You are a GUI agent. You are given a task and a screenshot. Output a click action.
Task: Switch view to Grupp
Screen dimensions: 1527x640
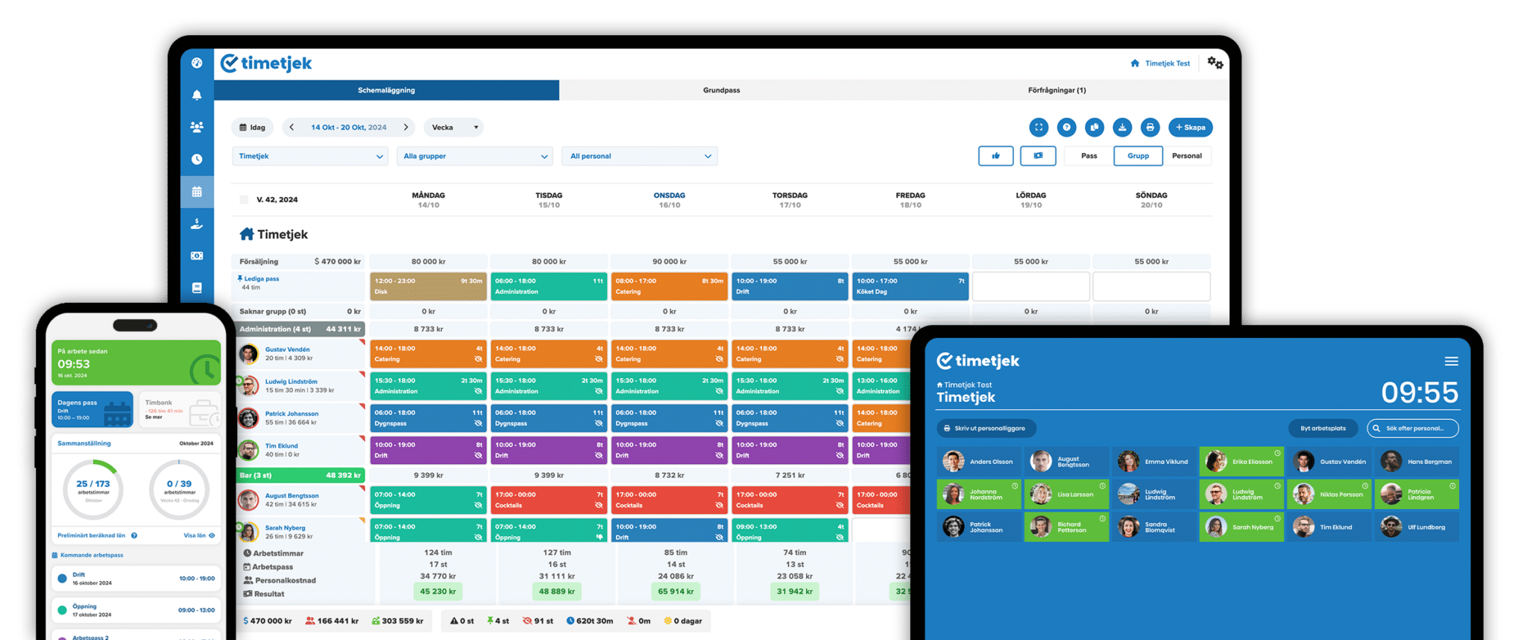tap(1138, 156)
